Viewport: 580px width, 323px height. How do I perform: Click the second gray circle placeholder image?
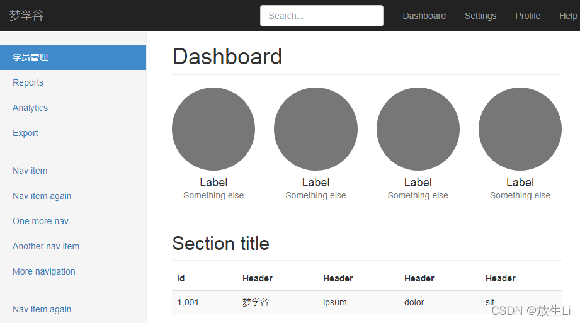point(316,129)
